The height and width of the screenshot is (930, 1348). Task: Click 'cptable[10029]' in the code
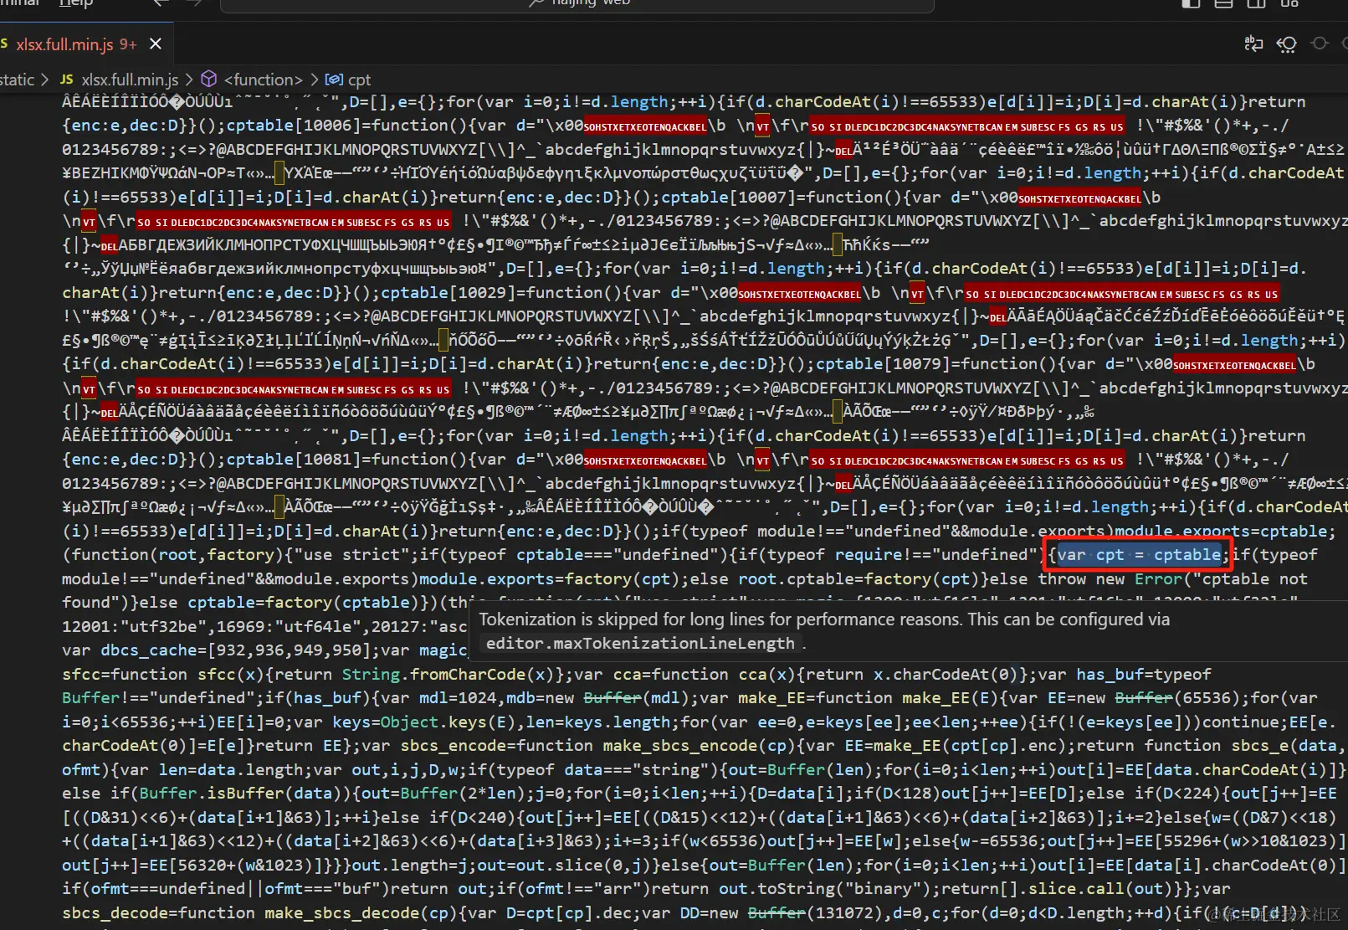coord(448,293)
